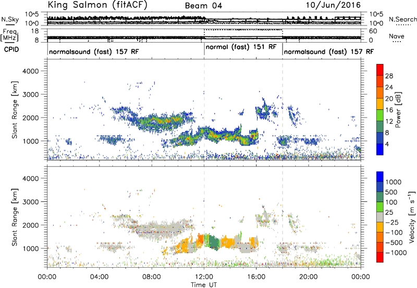Viewport: 417px width, 288px height.
Task: Click the '60' tick on the Nave axis
Action: (x=373, y=31)
